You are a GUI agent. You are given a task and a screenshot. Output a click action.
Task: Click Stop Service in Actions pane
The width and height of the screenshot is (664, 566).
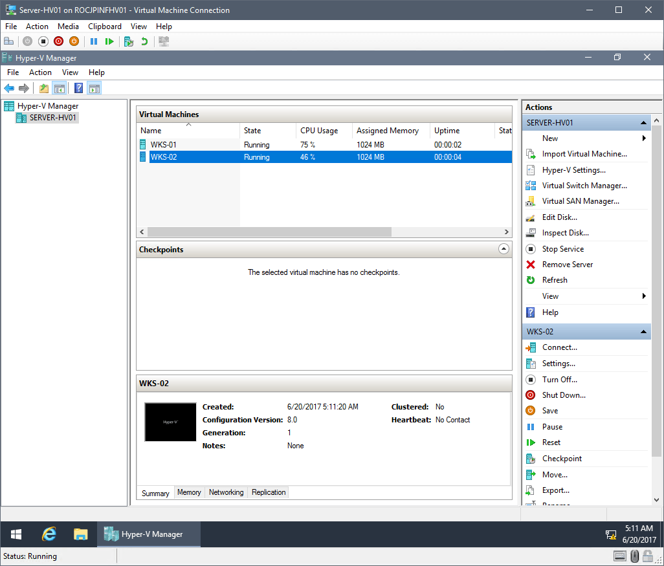(x=563, y=249)
